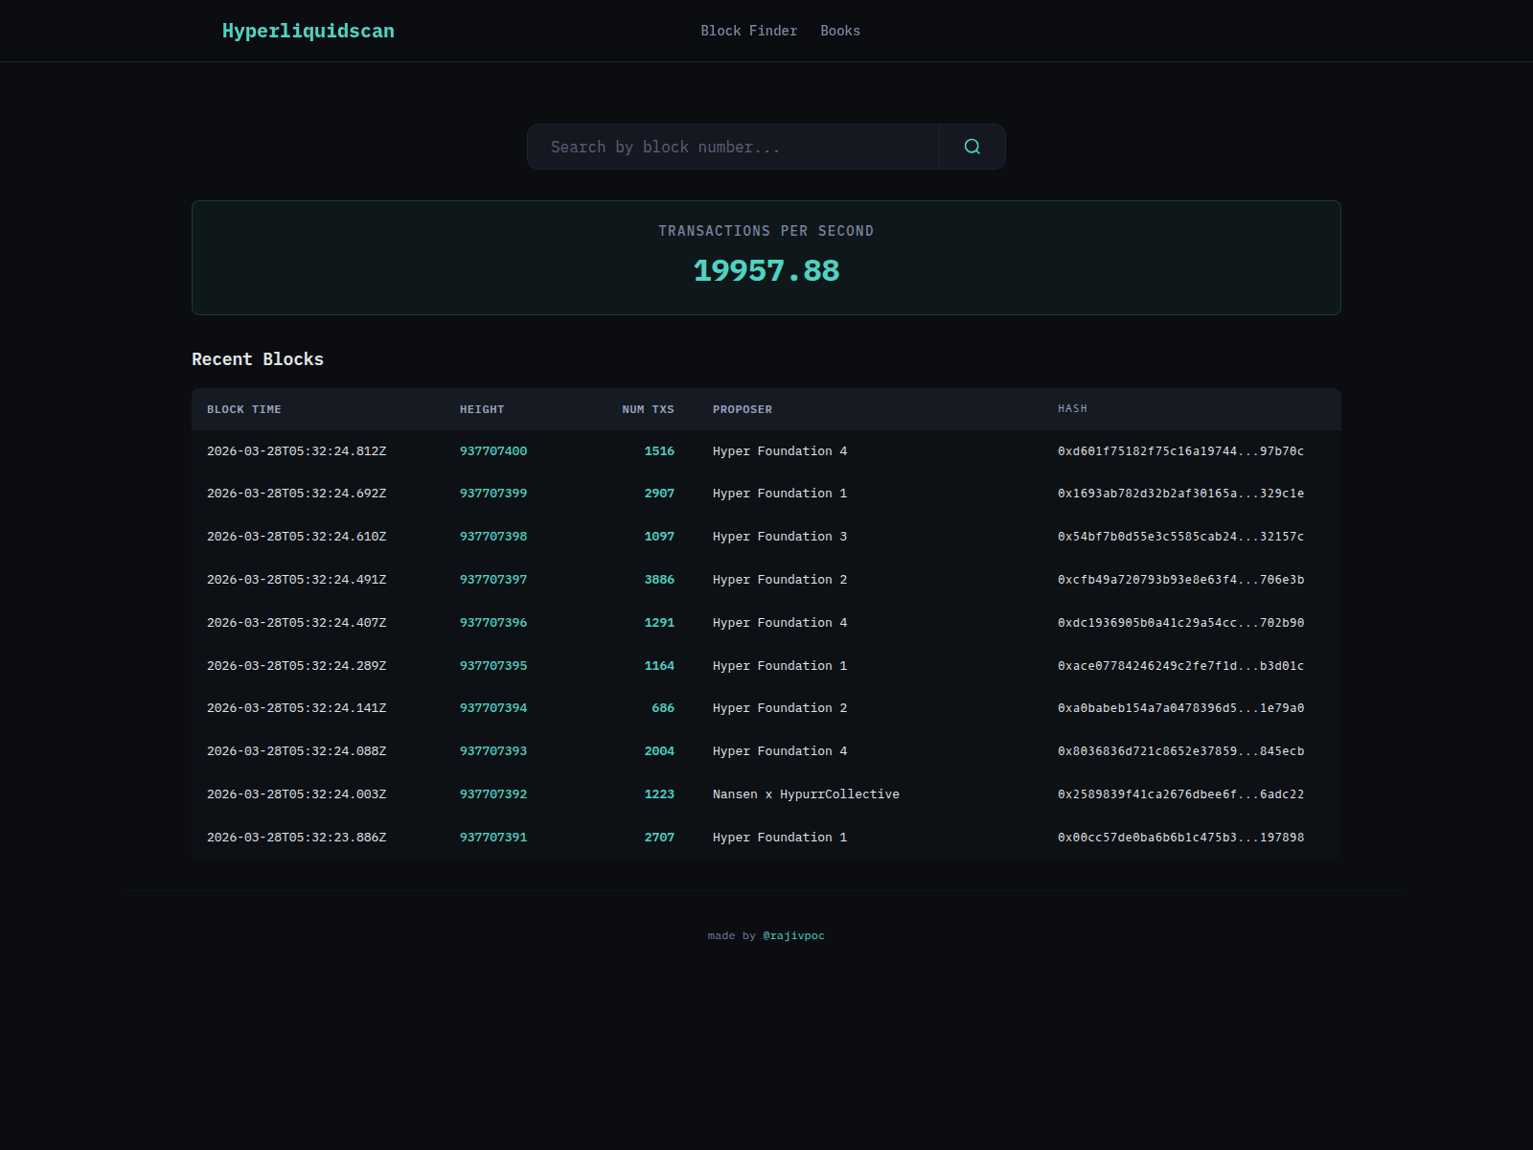The width and height of the screenshot is (1533, 1150).
Task: Click num txs value 1516
Action: coord(659,451)
